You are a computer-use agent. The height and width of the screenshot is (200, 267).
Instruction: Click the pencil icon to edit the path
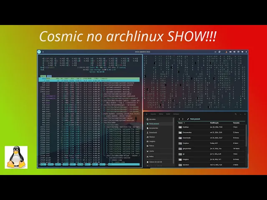tap(188, 119)
